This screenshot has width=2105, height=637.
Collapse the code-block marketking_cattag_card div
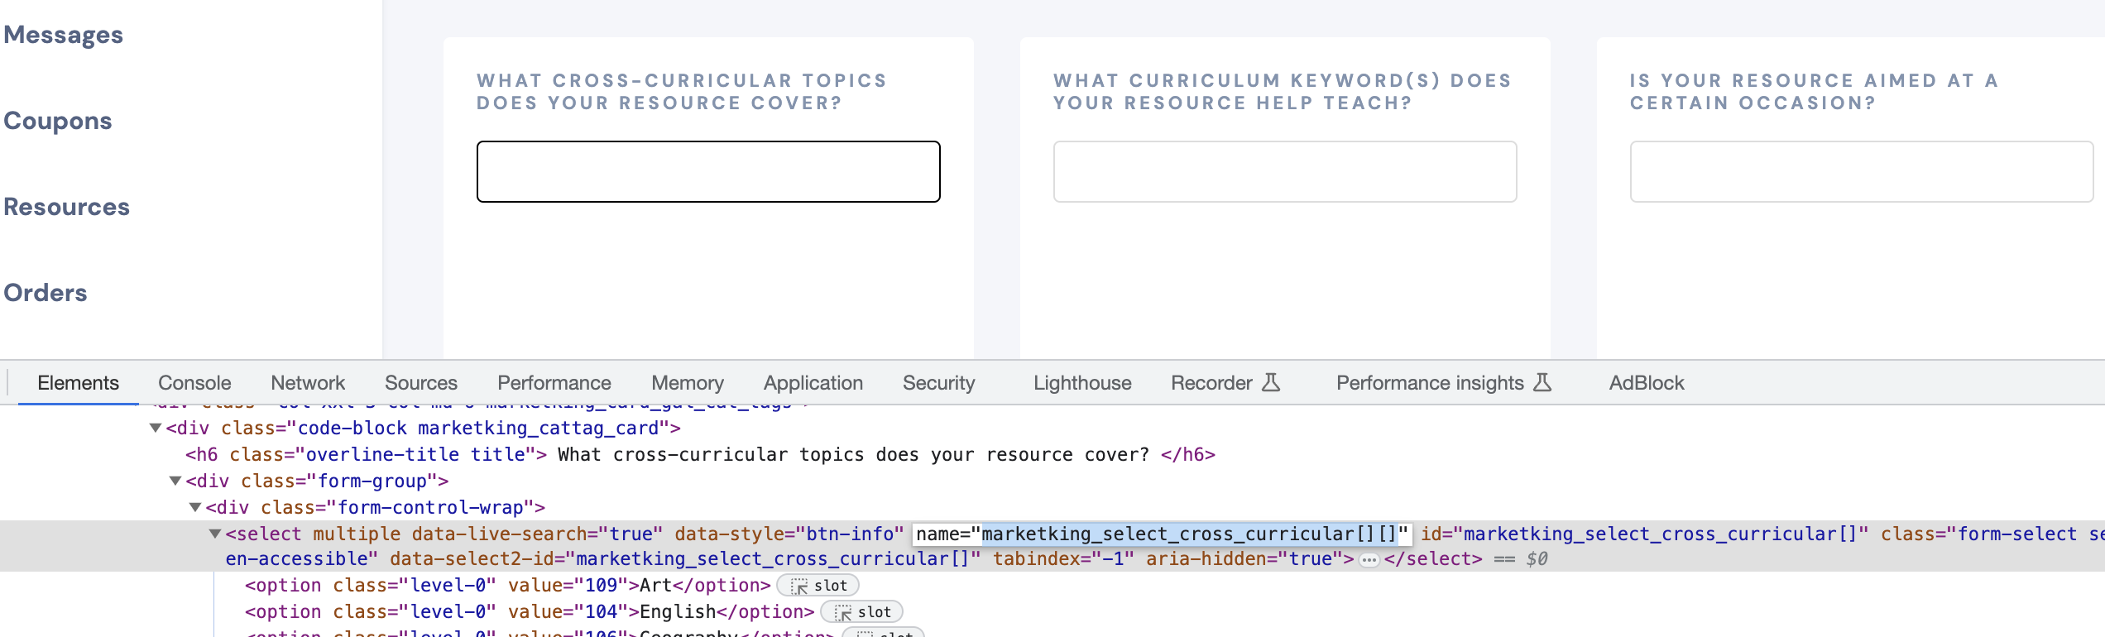(155, 428)
